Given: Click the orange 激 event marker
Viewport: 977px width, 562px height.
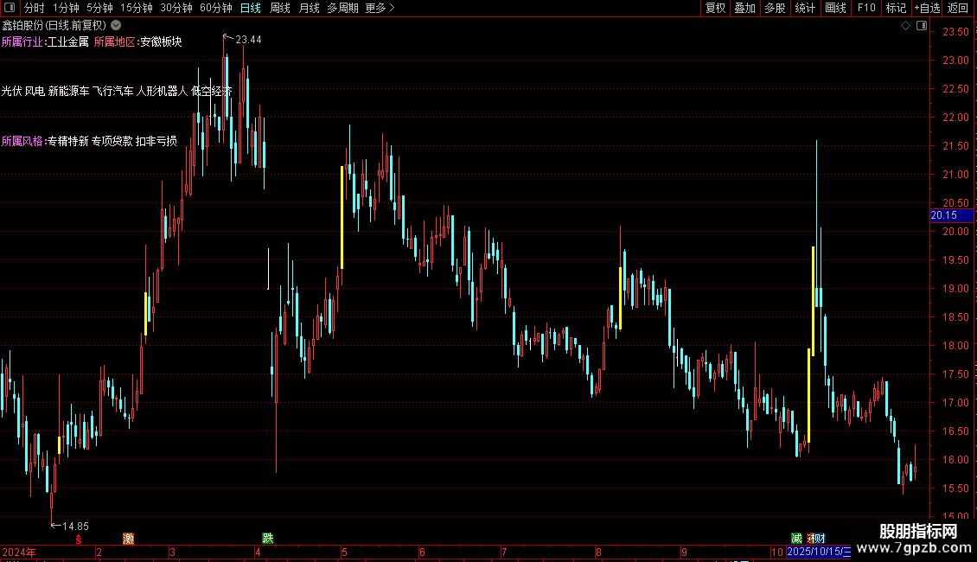Looking at the screenshot, I should pyautogui.click(x=128, y=539).
